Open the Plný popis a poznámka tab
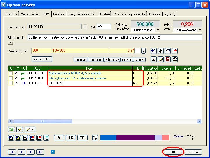The width and height of the screenshot is (210, 158). [129, 14]
